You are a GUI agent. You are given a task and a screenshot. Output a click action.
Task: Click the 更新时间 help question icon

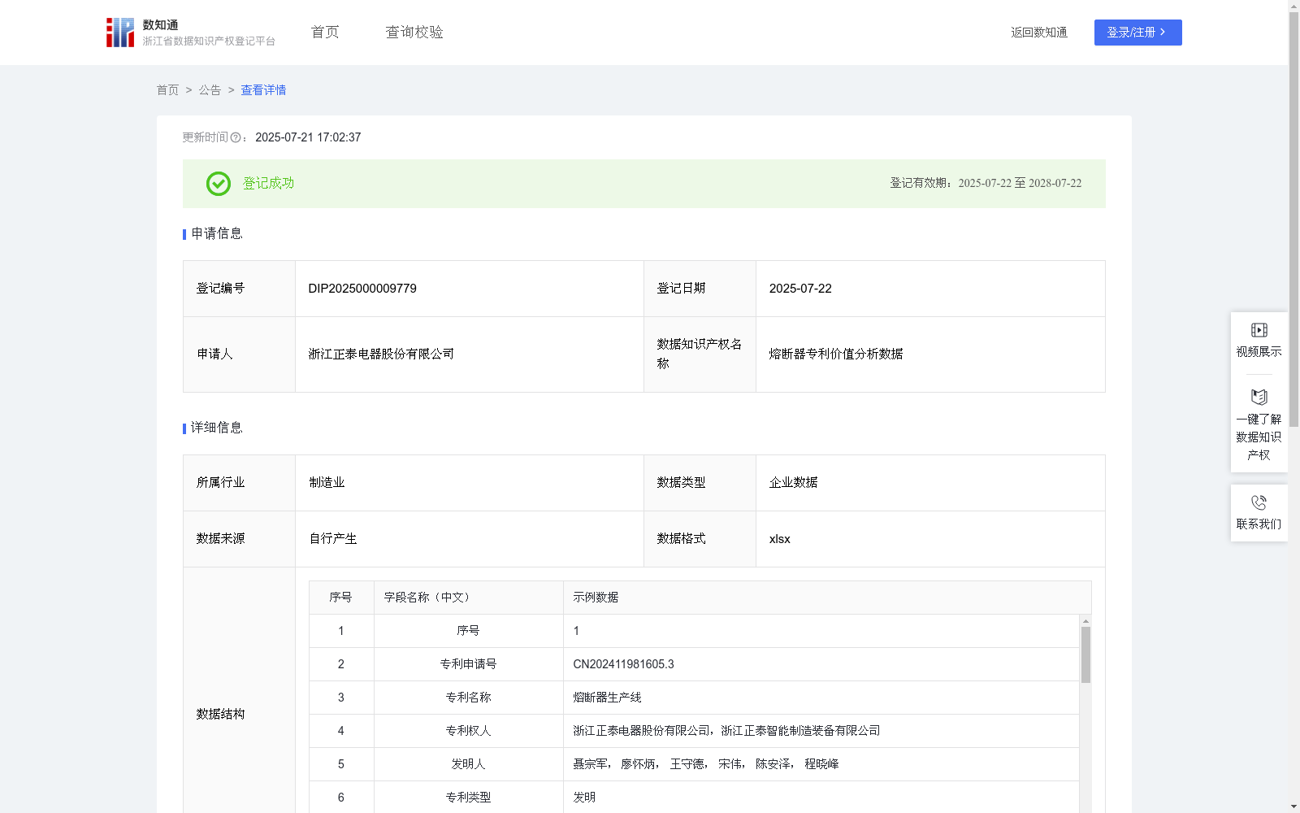click(236, 137)
